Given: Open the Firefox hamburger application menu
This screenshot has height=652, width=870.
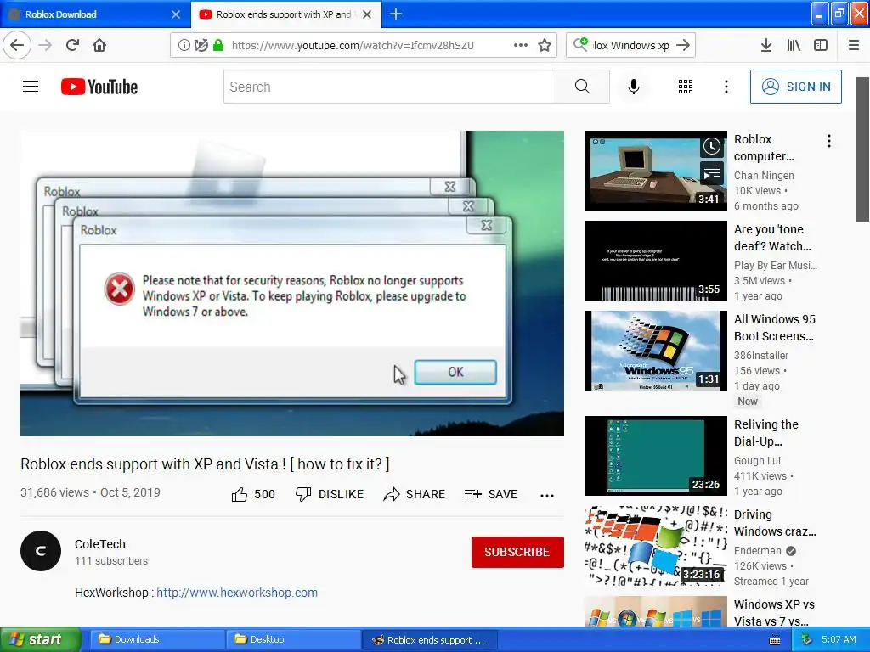Looking at the screenshot, I should pos(854,46).
